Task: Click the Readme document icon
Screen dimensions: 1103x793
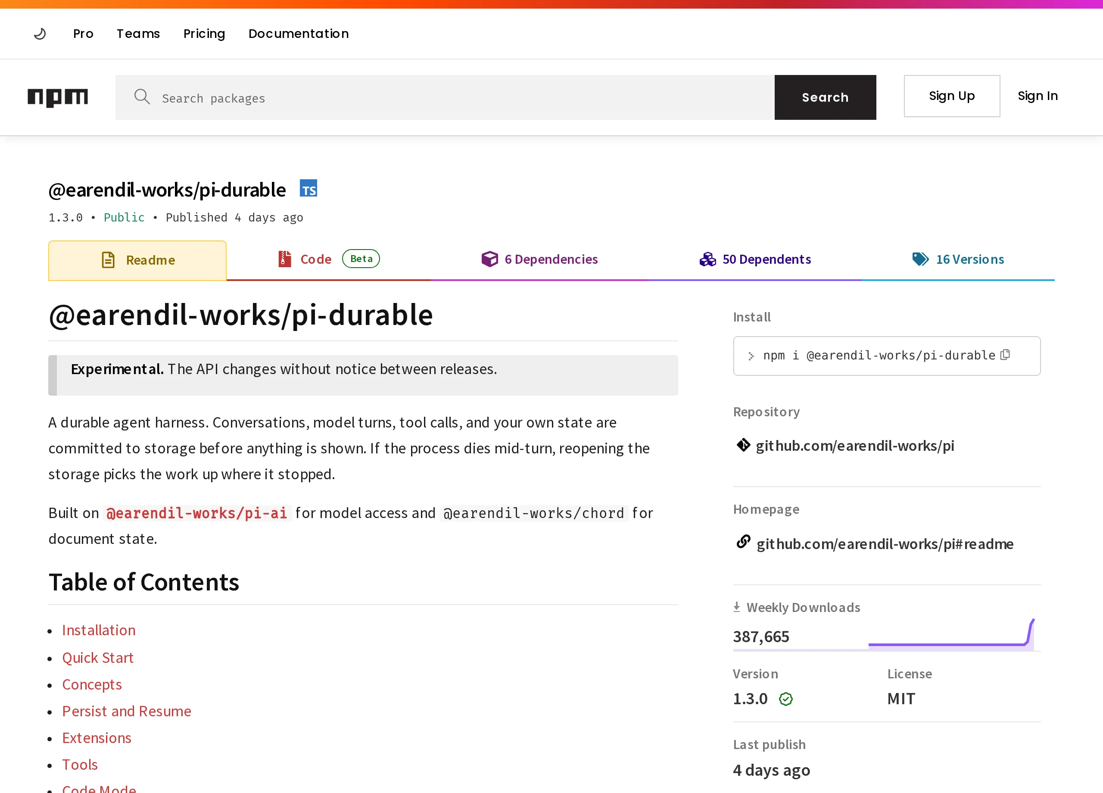Action: point(108,260)
